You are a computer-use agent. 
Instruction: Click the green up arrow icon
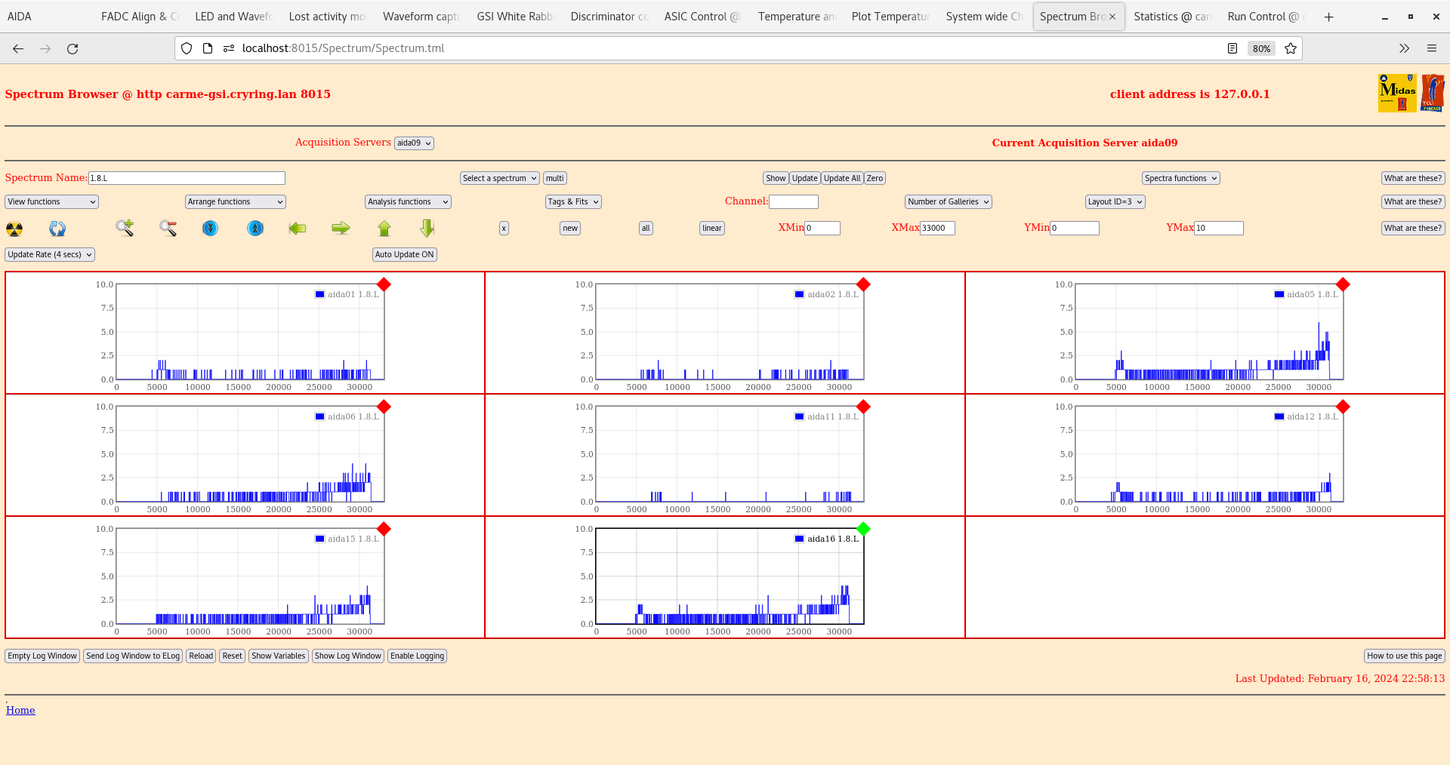384,228
